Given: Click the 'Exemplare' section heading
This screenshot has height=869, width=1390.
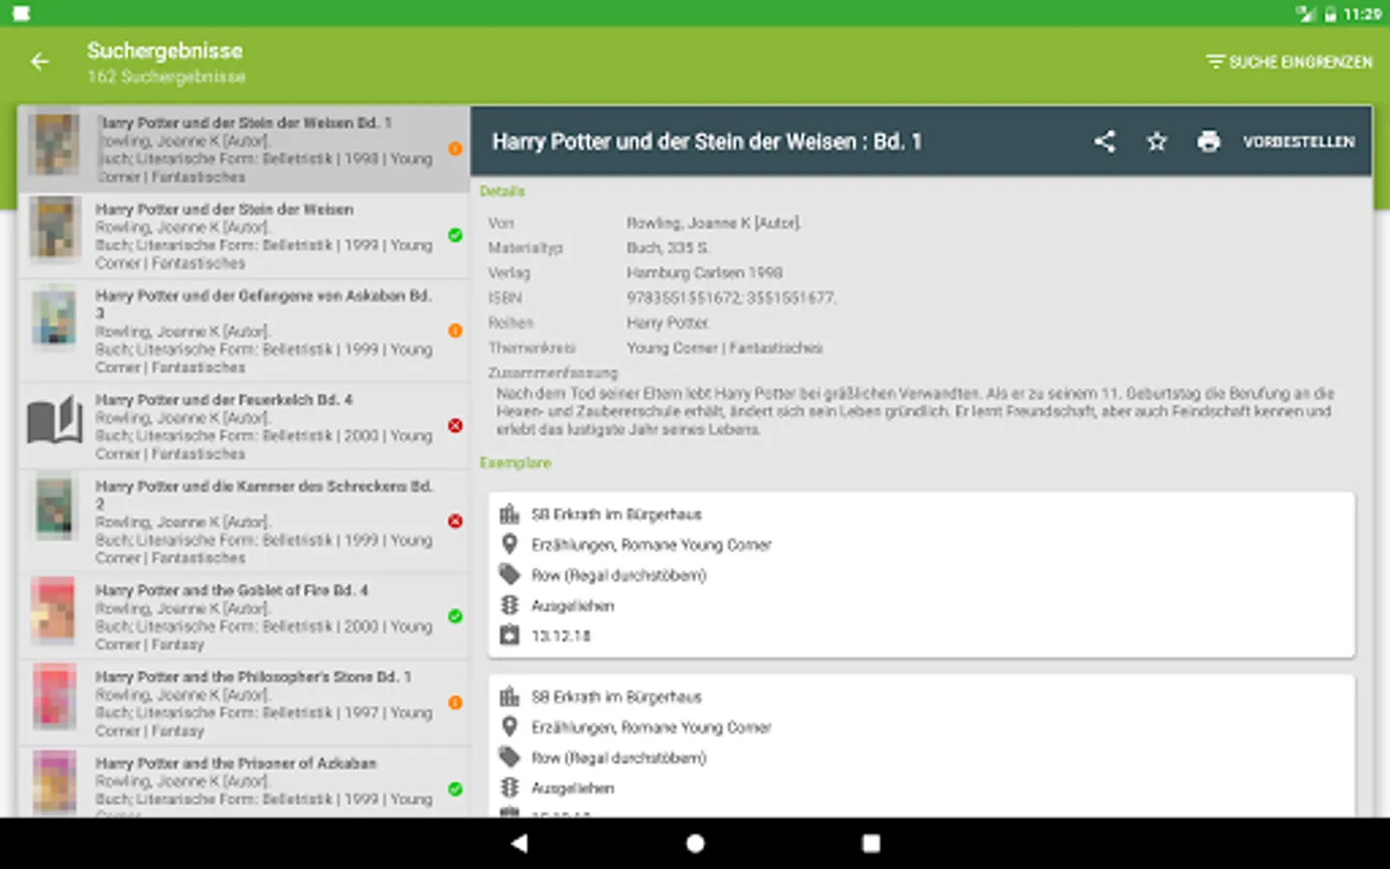Looking at the screenshot, I should tap(515, 463).
